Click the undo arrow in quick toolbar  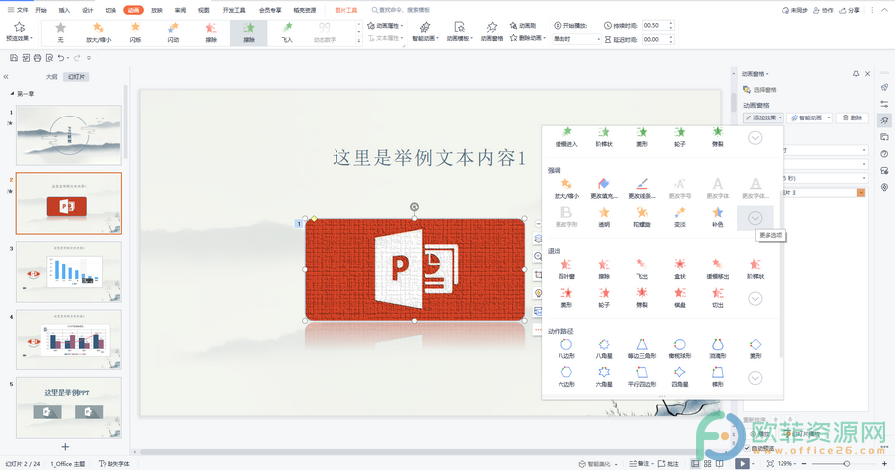(x=60, y=58)
